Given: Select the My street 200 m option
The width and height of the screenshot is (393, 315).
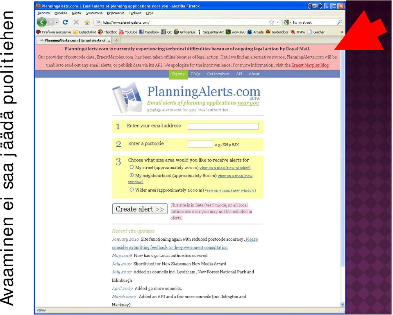Looking at the screenshot, I should [131, 167].
